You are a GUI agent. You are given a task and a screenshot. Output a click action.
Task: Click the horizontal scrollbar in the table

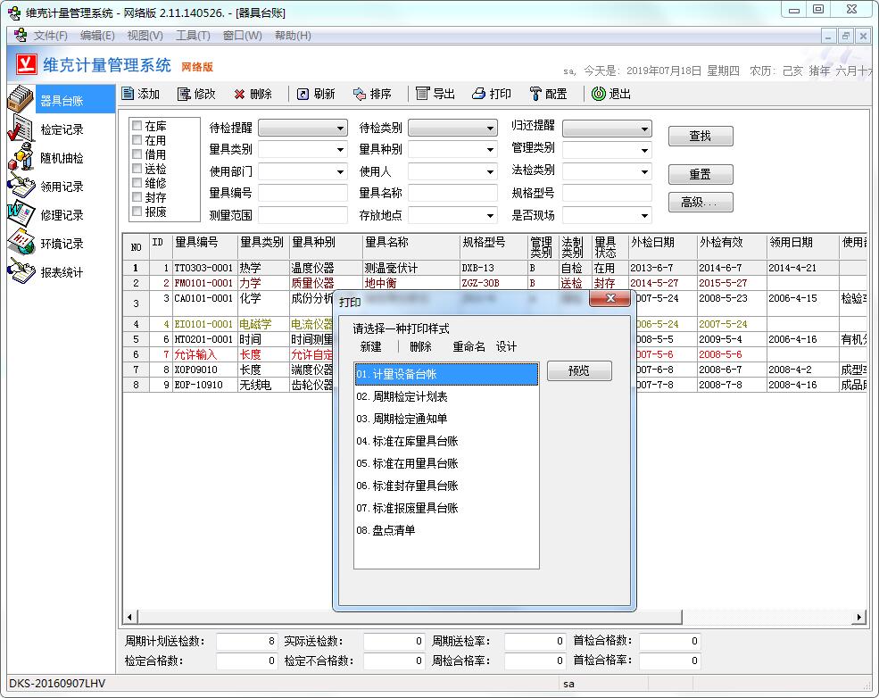(x=410, y=618)
